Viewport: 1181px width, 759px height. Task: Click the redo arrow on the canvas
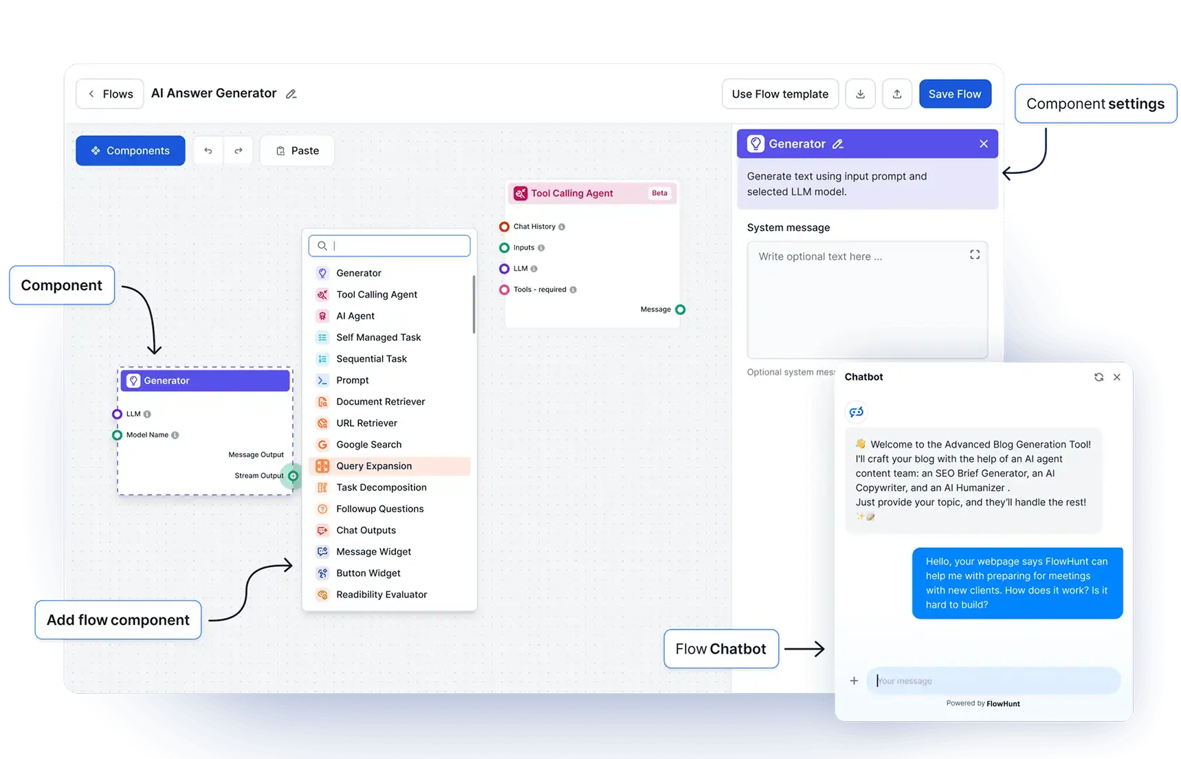(x=239, y=150)
